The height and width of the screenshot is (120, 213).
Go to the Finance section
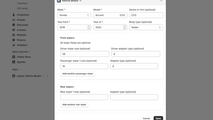21,40
